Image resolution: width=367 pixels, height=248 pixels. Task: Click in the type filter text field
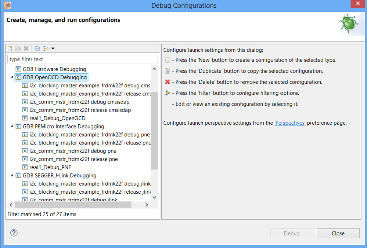pos(83,59)
